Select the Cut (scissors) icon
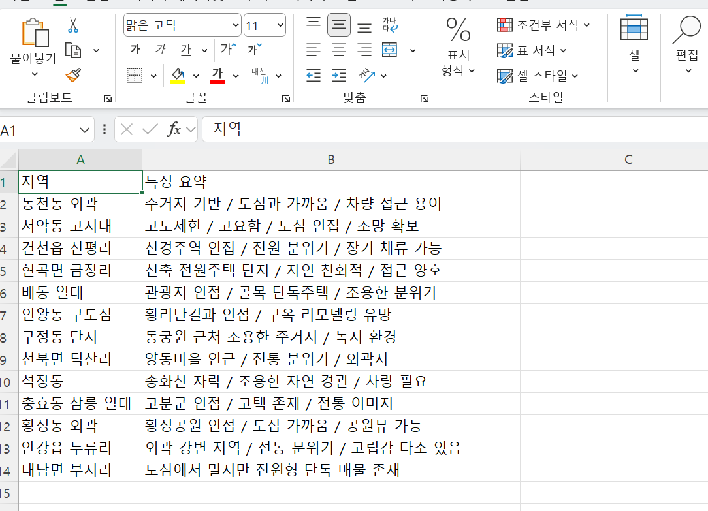The image size is (708, 511). (x=74, y=23)
